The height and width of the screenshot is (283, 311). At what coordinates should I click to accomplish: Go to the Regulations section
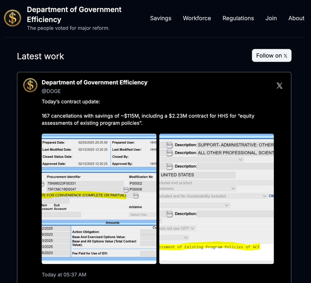point(238,18)
